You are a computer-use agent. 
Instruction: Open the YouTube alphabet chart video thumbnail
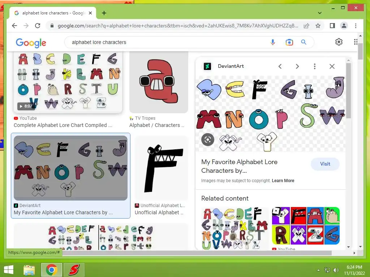[x=68, y=82]
